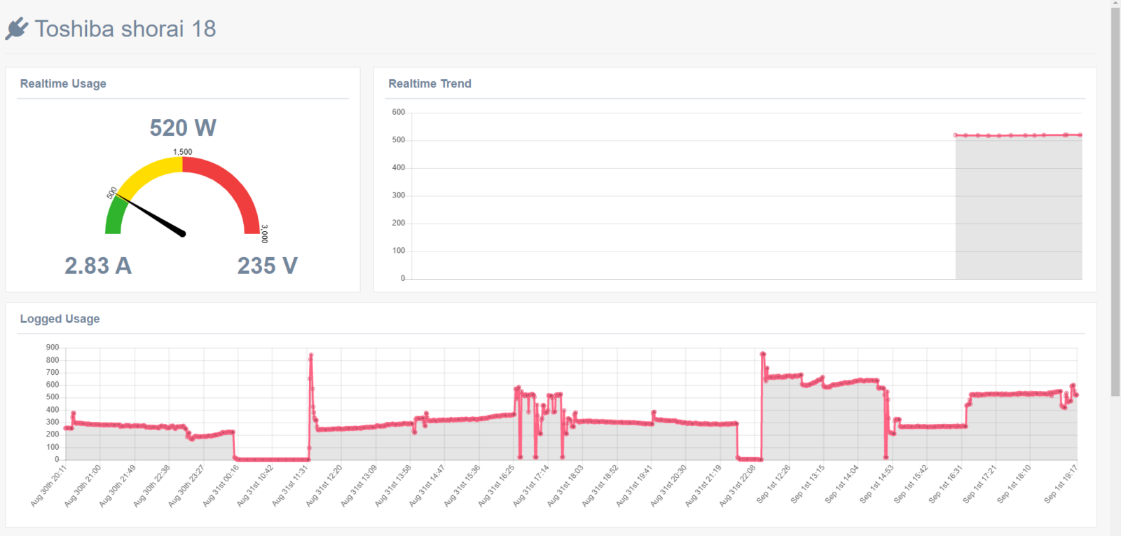Click the Aug 31st 22:08 x-axis label

point(738,486)
